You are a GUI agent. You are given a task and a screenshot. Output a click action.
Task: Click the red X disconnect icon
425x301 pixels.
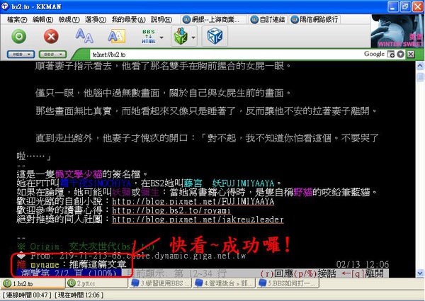[51, 36]
